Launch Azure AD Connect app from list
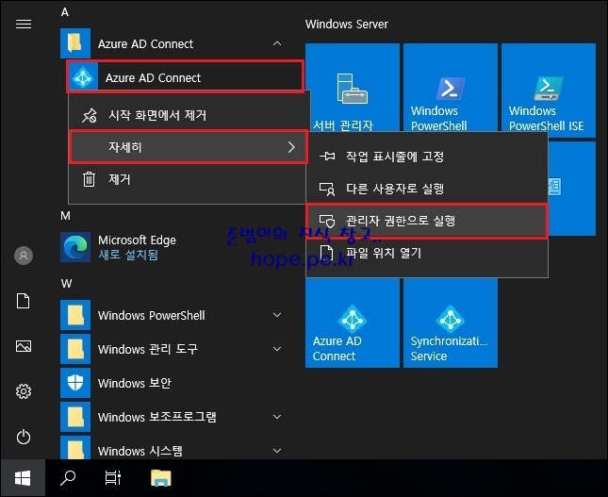The width and height of the screenshot is (608, 497). point(185,77)
